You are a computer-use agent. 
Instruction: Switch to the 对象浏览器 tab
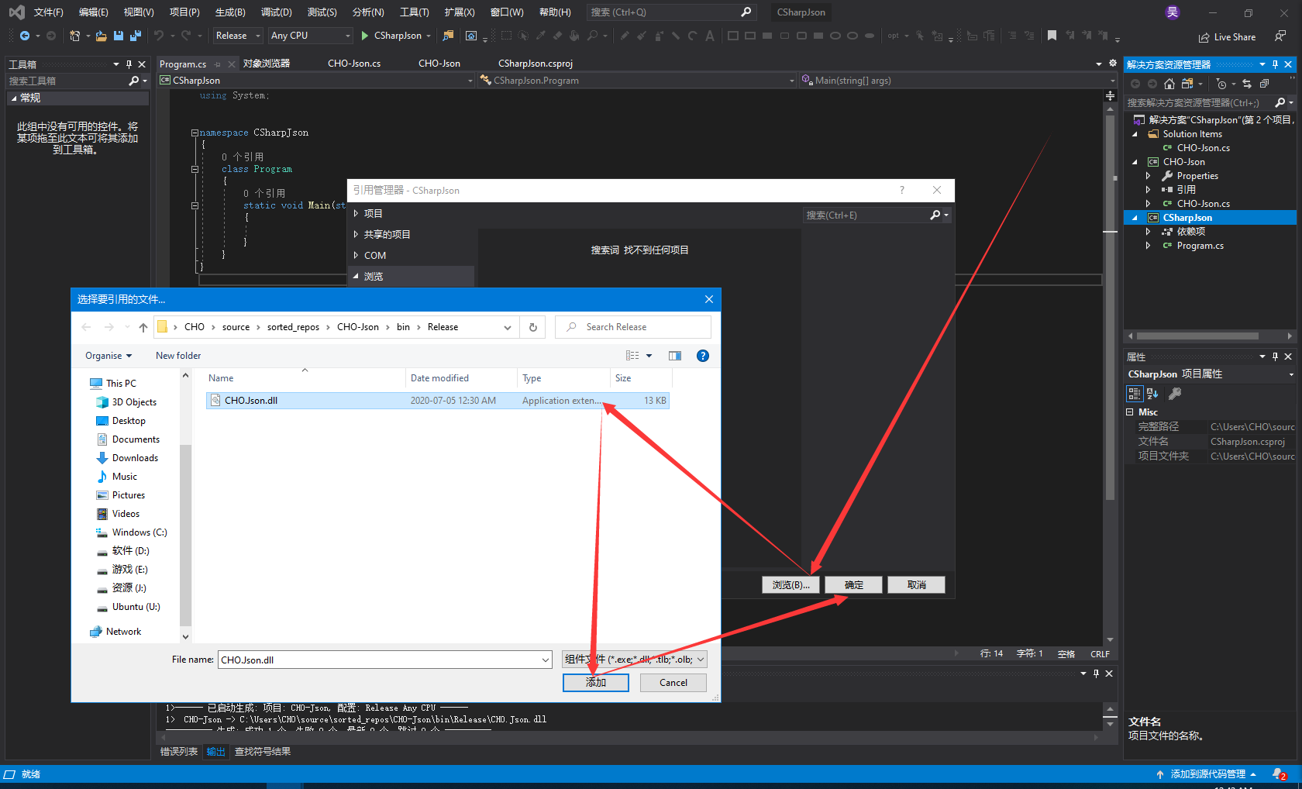[x=267, y=64]
